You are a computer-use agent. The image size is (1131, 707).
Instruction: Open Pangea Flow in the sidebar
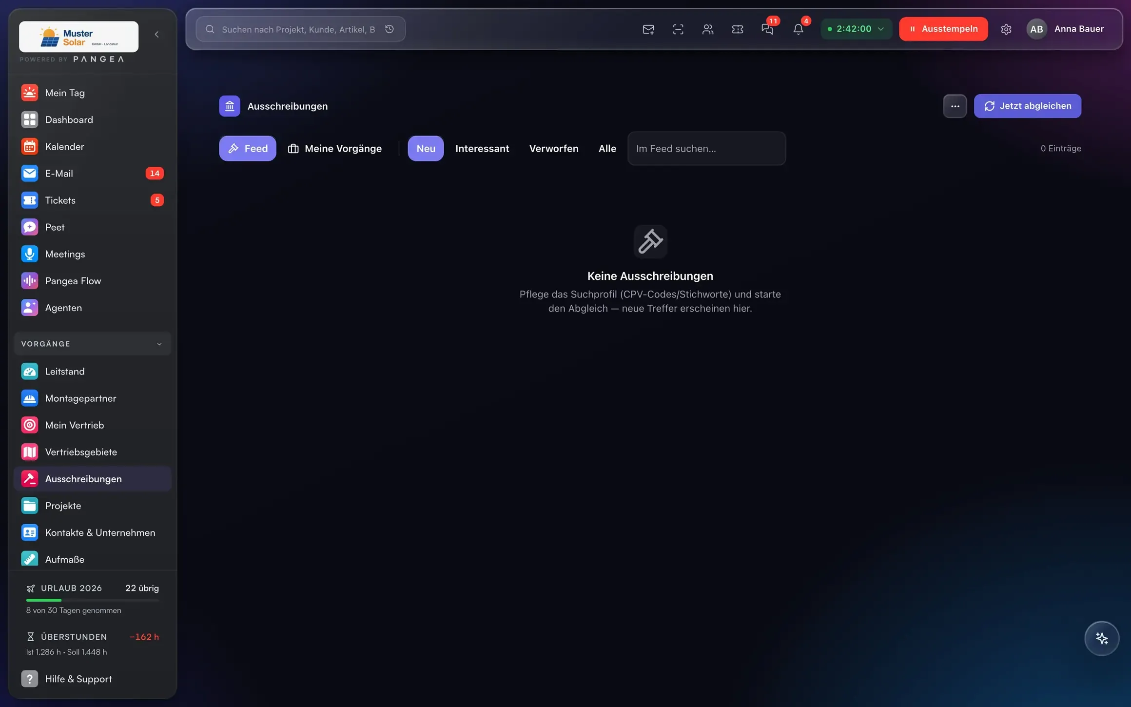pyautogui.click(x=93, y=280)
